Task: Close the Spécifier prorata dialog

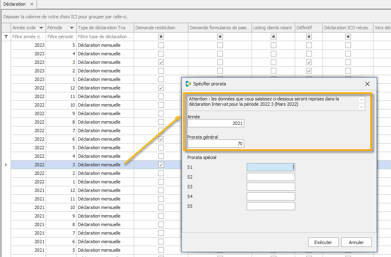Action: [x=367, y=84]
